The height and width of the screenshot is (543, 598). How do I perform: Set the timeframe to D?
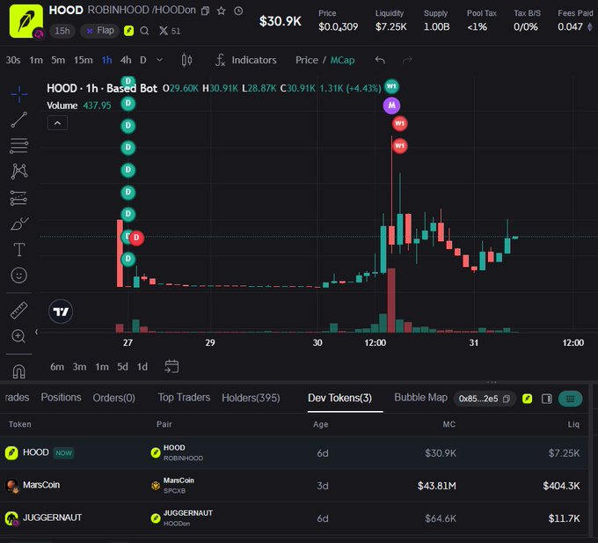pos(143,60)
